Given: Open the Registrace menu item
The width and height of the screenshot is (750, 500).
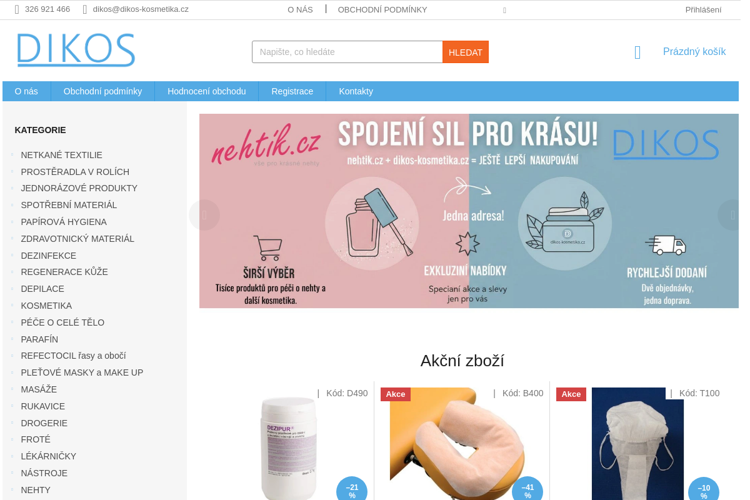Looking at the screenshot, I should pos(292,91).
